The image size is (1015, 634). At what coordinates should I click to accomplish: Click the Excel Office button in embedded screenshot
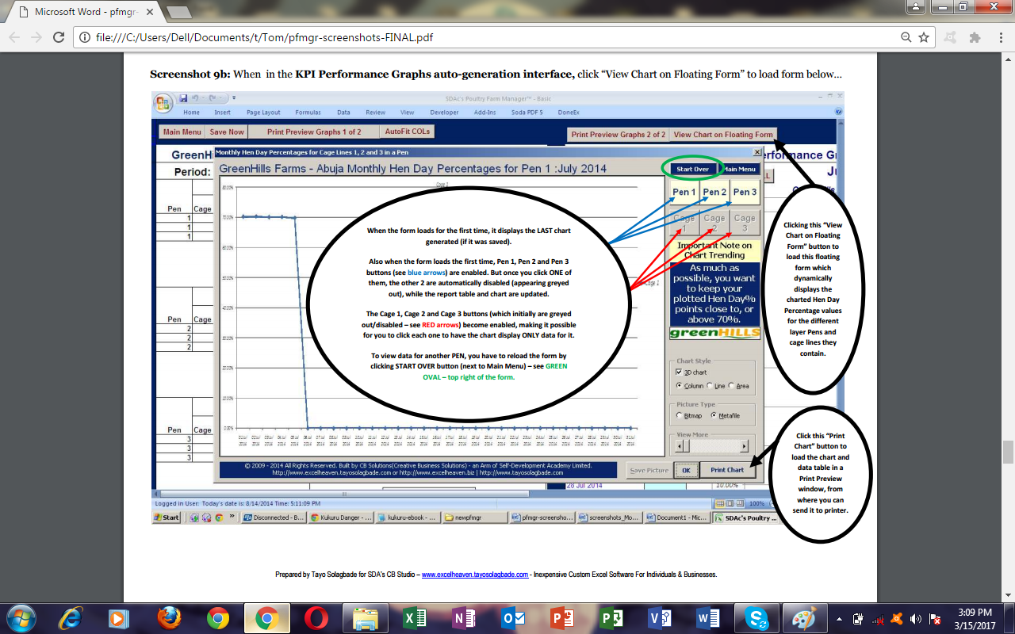point(163,103)
